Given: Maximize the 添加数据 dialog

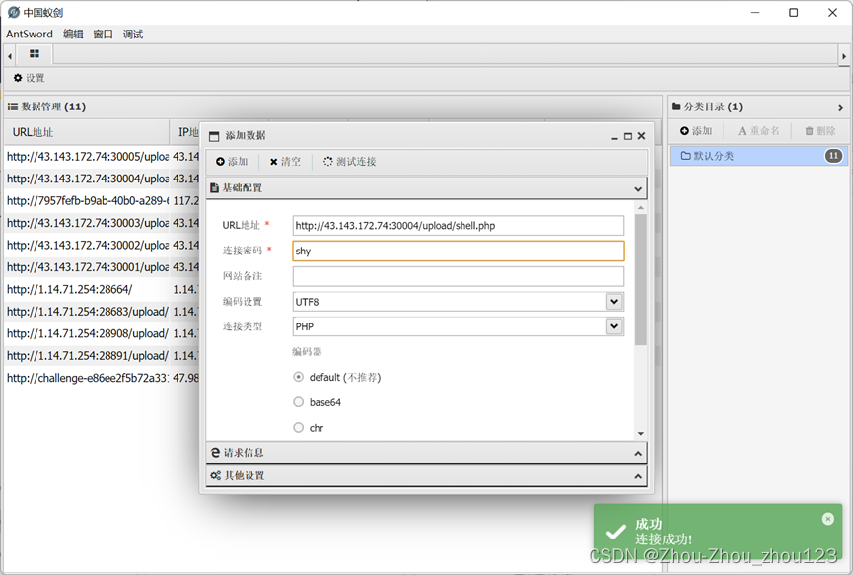Looking at the screenshot, I should [x=628, y=136].
